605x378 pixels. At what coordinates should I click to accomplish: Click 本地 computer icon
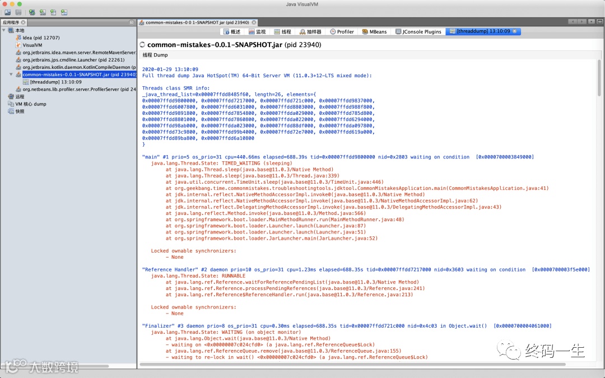tap(11, 30)
